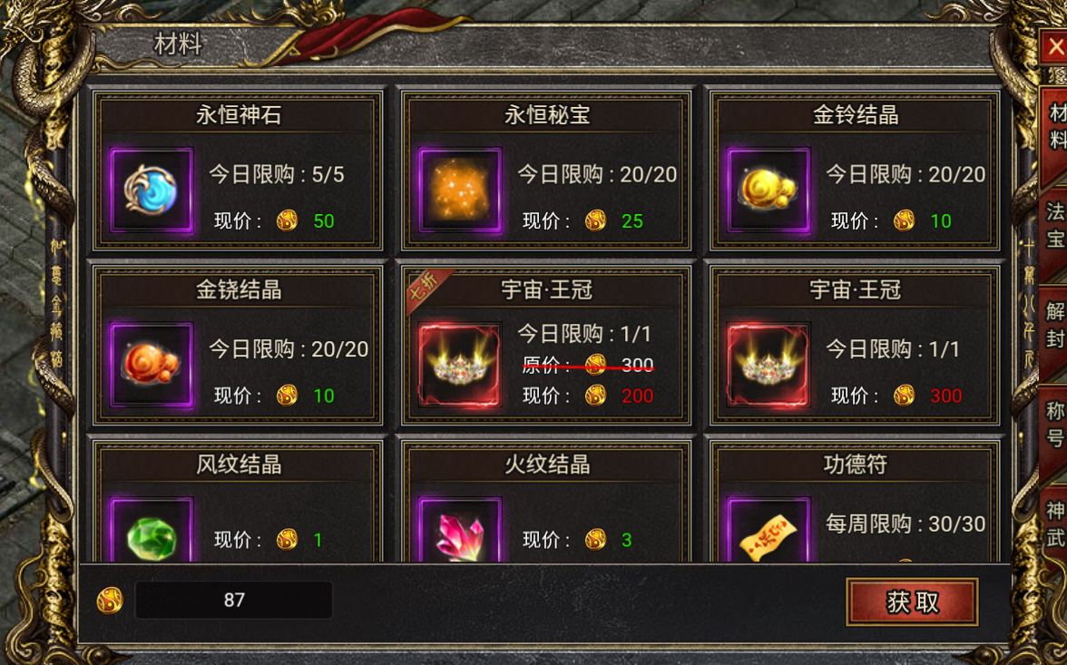Open the 神武 side tab
This screenshot has height=665, width=1067.
click(1054, 524)
